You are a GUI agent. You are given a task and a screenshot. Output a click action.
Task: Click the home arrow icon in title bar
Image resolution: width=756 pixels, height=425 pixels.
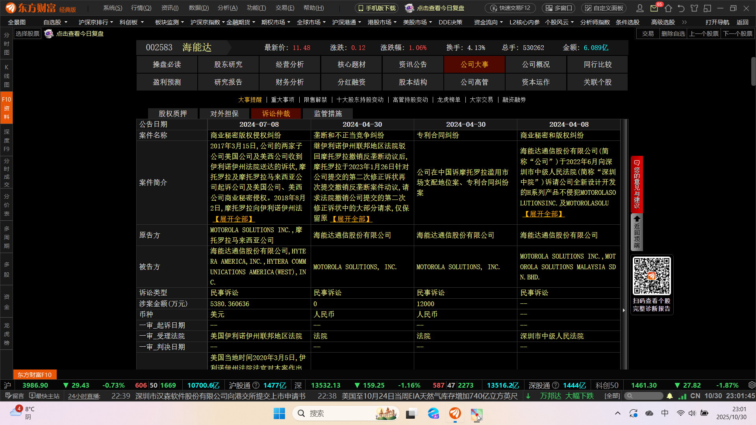click(x=668, y=8)
